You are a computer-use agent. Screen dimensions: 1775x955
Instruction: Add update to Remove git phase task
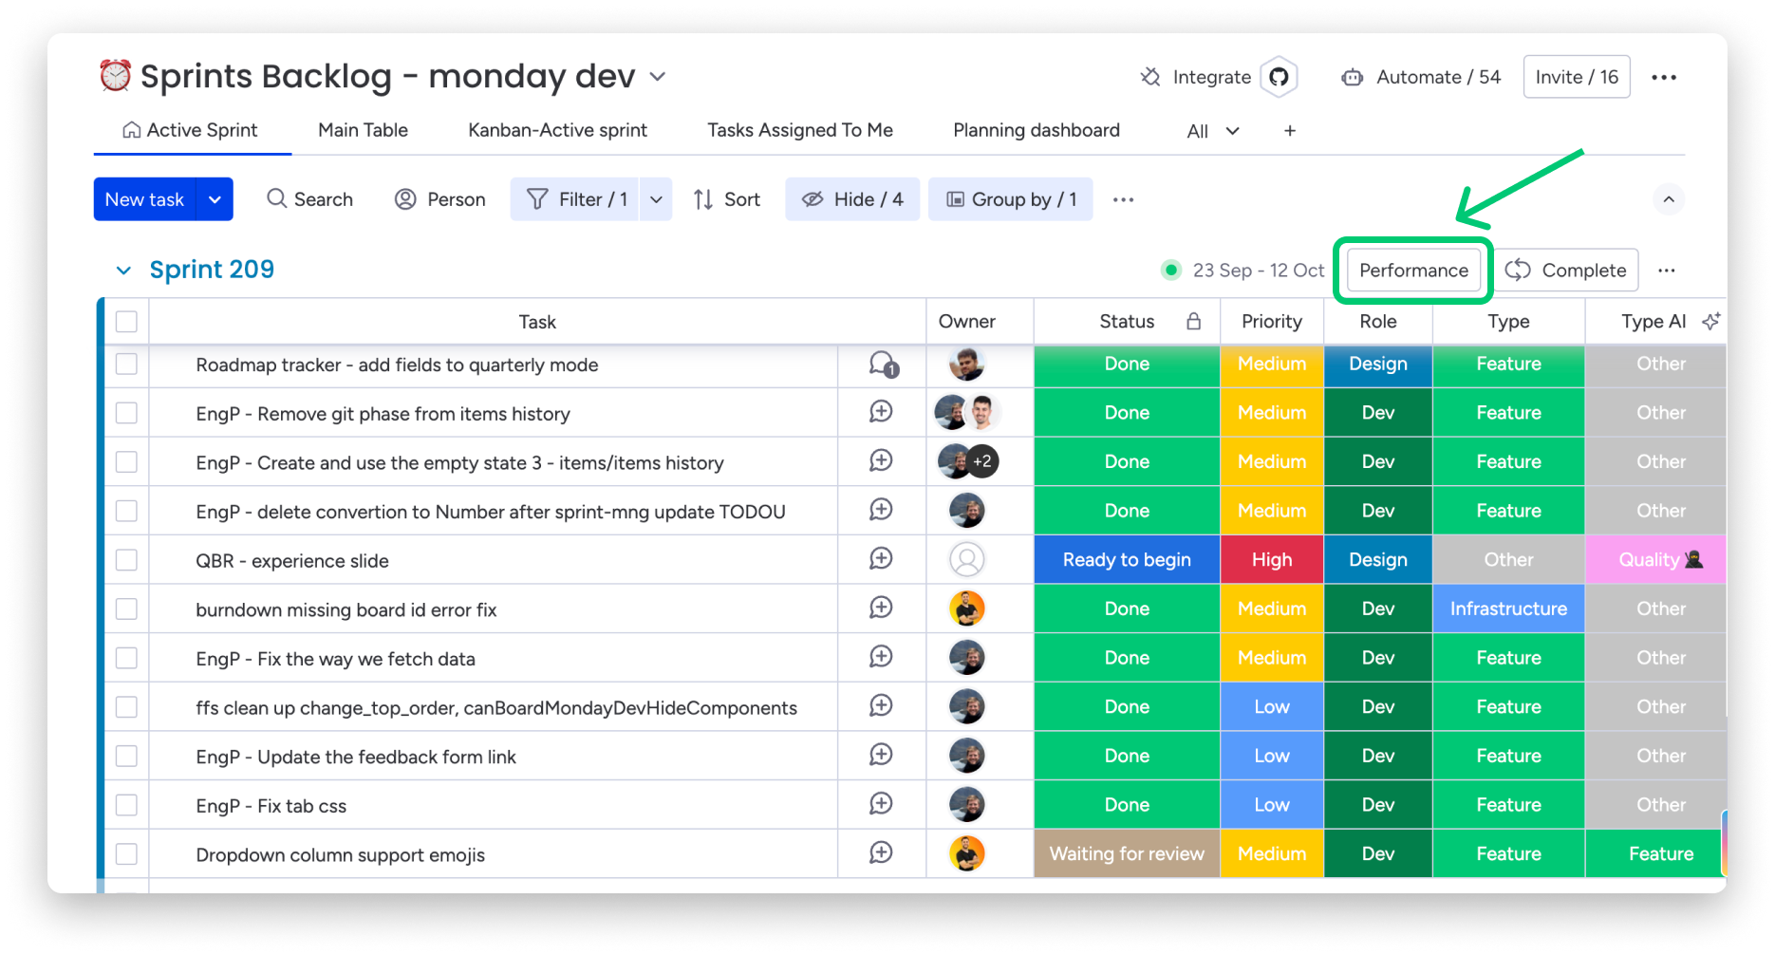(x=881, y=411)
